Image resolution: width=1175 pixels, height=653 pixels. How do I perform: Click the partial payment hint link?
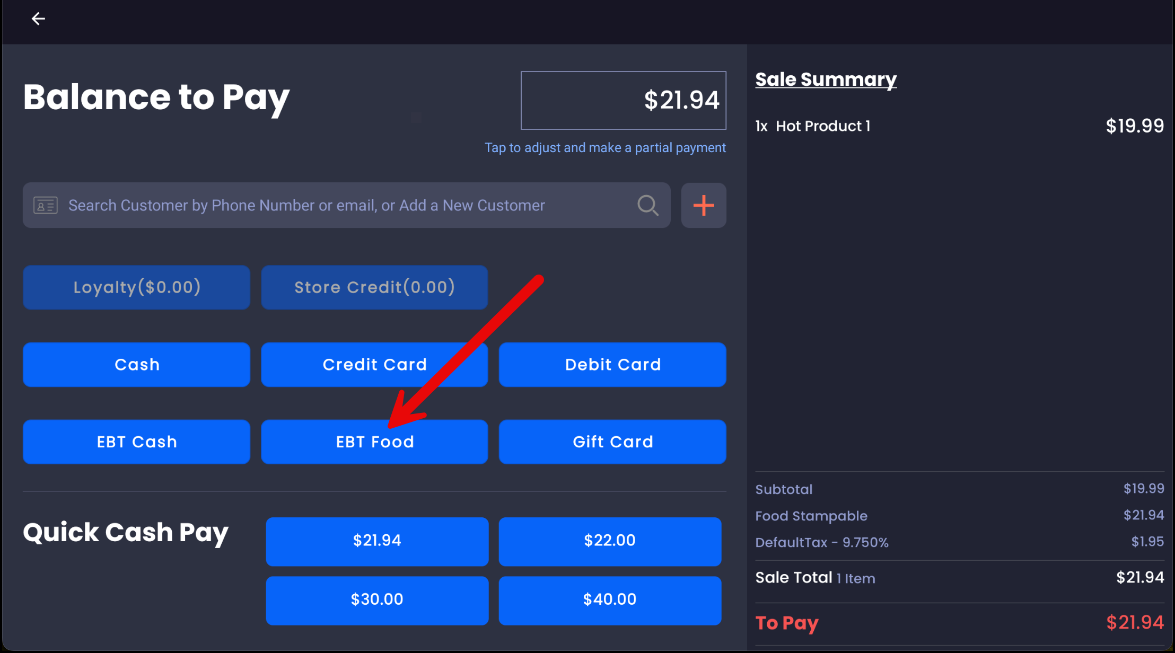tap(604, 148)
